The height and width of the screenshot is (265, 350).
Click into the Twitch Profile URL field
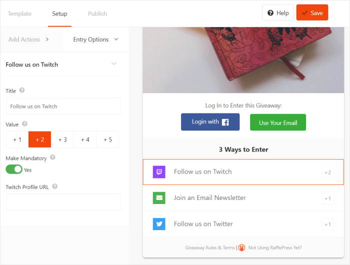[63, 202]
